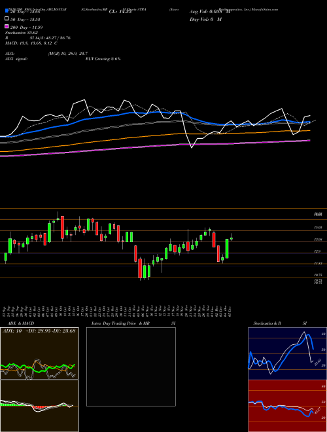This screenshot has width=327, height=432.
Task: Click the 13.98 price axis label
Action: coord(318,240)
